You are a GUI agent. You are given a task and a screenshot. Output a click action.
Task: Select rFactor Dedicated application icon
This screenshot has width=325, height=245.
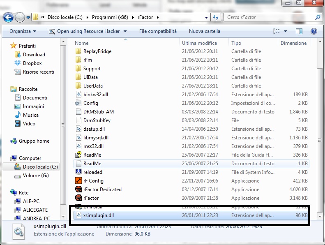pos(78,190)
